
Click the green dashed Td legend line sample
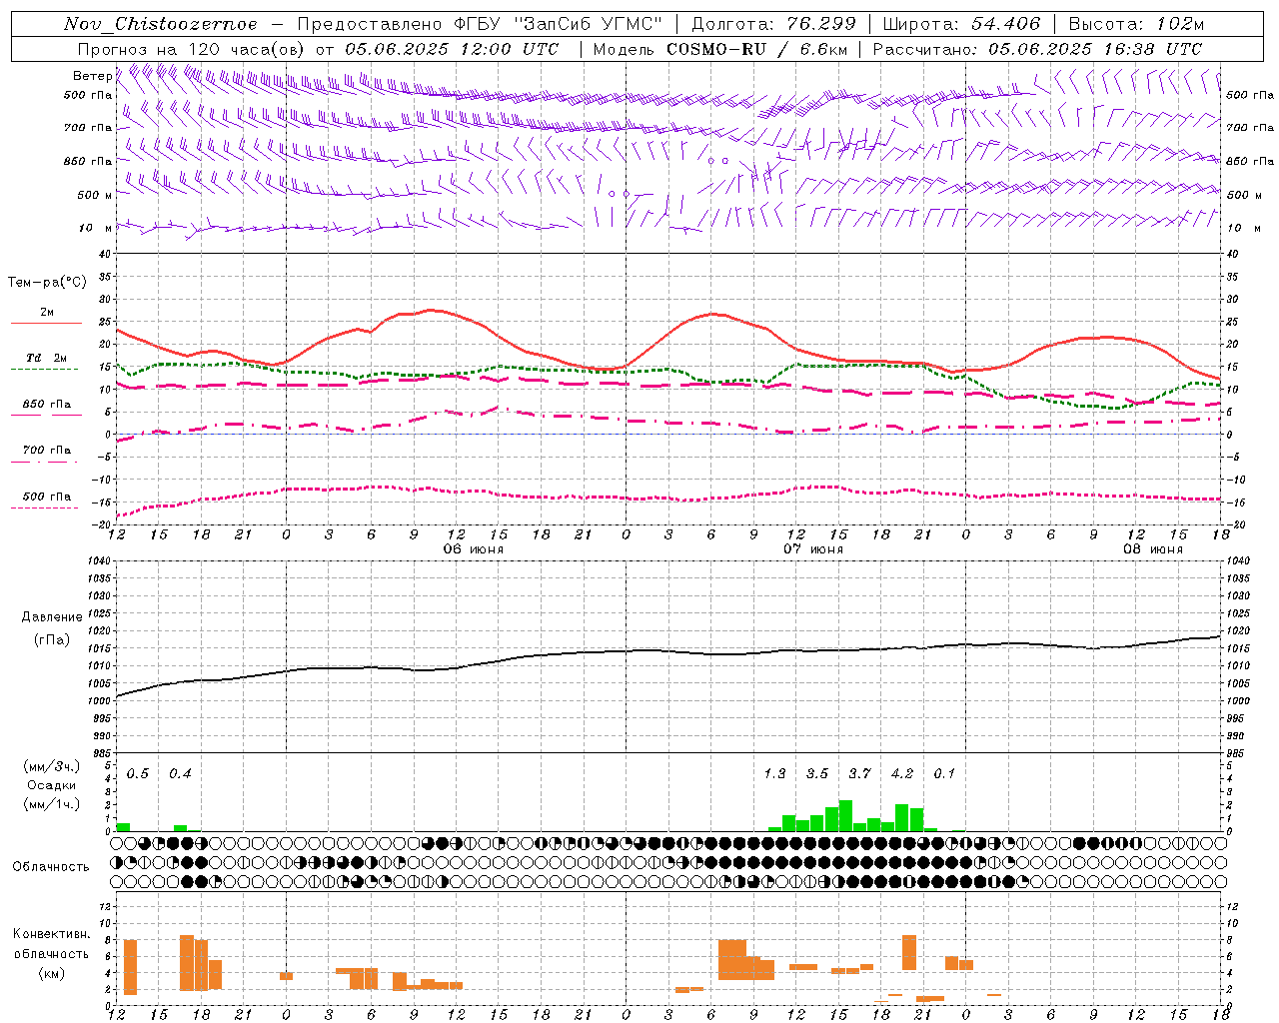click(x=44, y=369)
